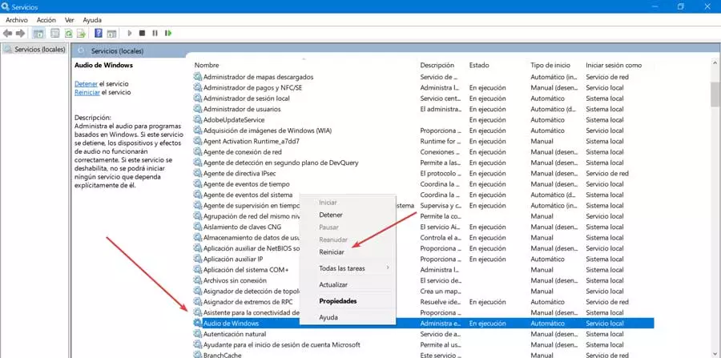Click the gear icon beside BranchCache
This screenshot has height=358, width=721.
(198, 356)
